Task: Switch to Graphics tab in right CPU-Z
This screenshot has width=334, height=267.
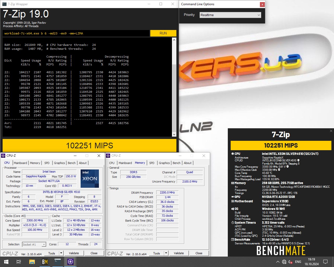Action: point(164,163)
